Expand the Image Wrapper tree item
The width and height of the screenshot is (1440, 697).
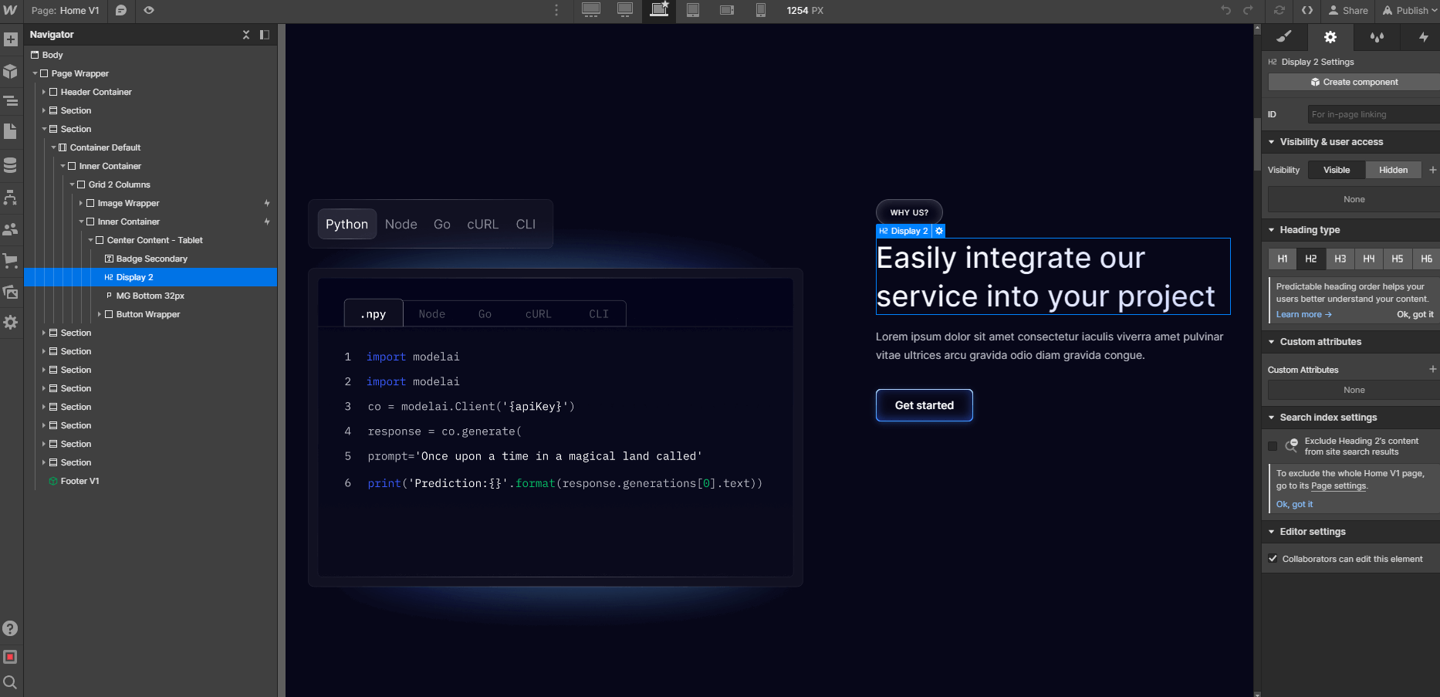click(82, 202)
